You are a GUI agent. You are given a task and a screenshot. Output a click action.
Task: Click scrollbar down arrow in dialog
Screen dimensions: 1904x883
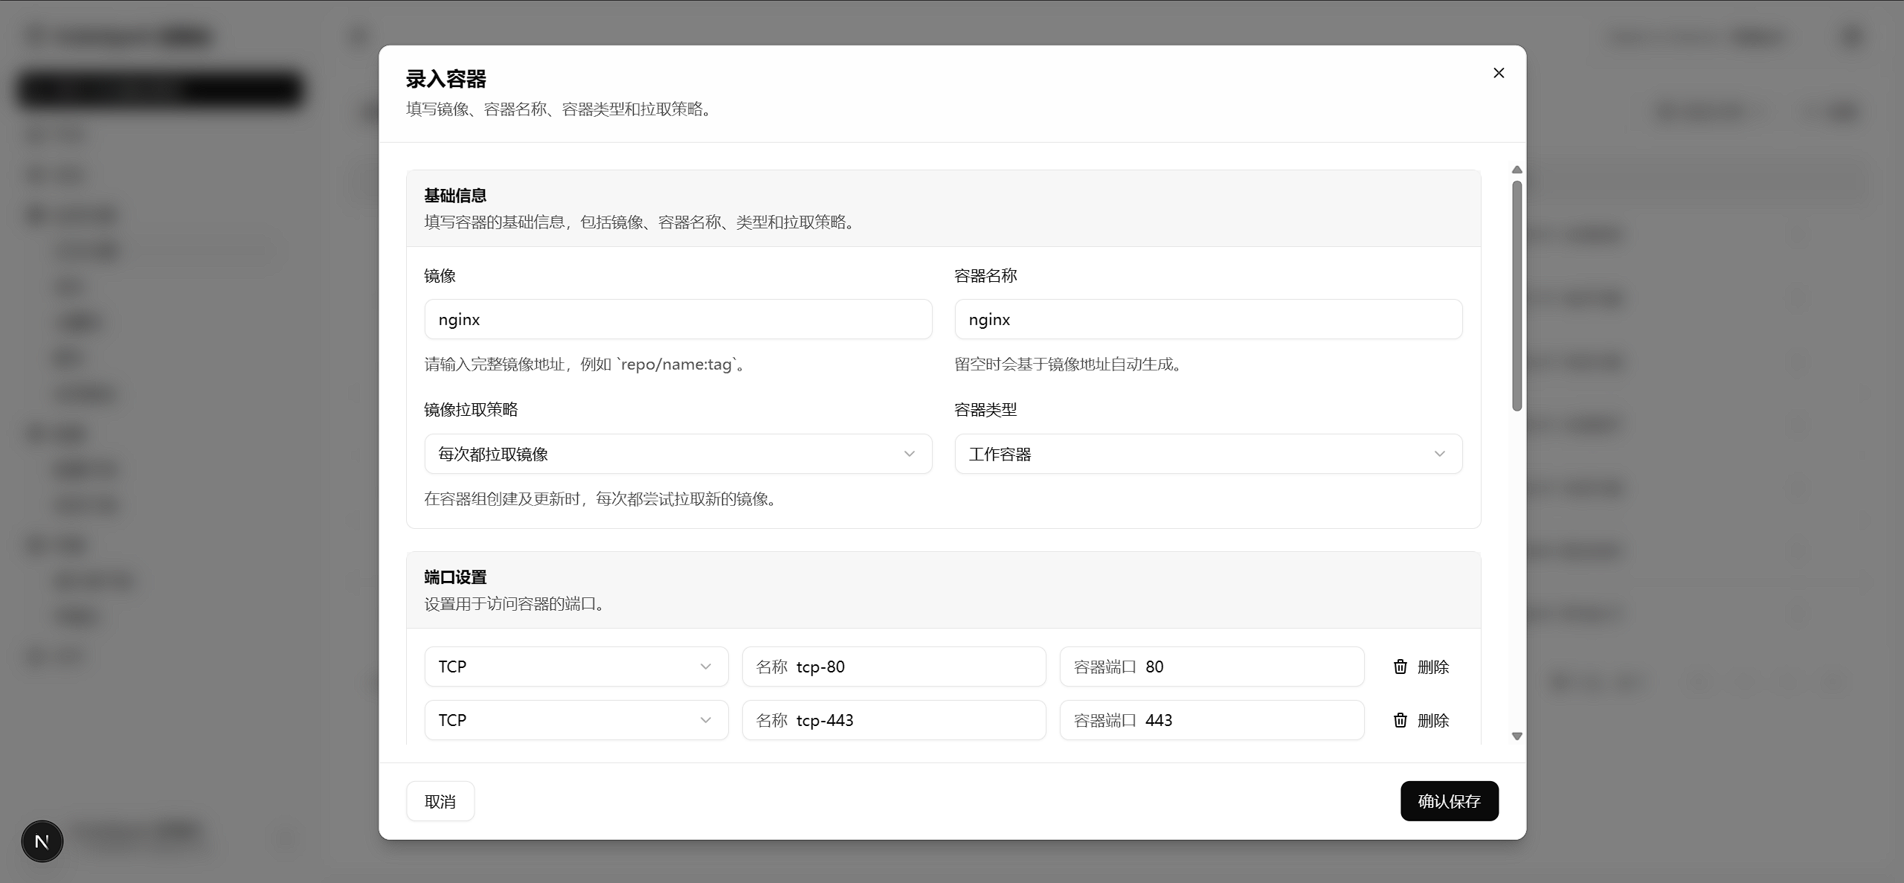tap(1517, 736)
